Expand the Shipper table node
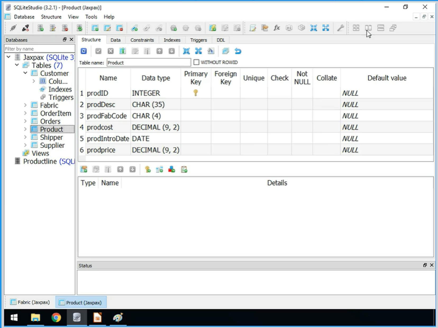Viewport: 438px width, 328px height. [x=25, y=137]
